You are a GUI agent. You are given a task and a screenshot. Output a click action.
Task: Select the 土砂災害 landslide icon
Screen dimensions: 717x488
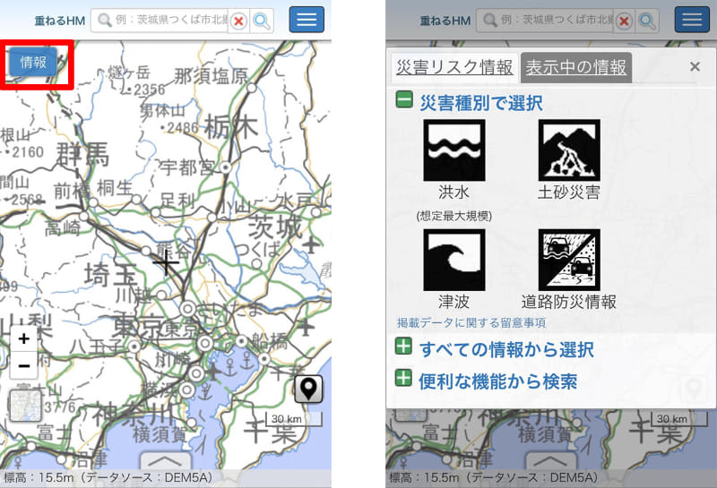(x=569, y=150)
